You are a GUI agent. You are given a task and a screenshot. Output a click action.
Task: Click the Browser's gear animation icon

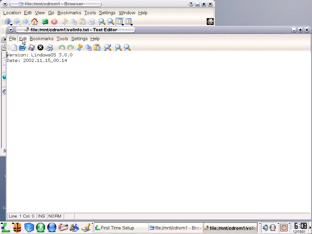[210, 22]
